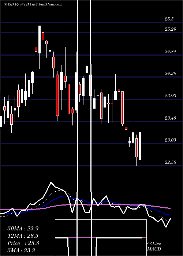Click the 12MA : 23.5 reading
The width and height of the screenshot is (183, 256).
[x=23, y=236]
